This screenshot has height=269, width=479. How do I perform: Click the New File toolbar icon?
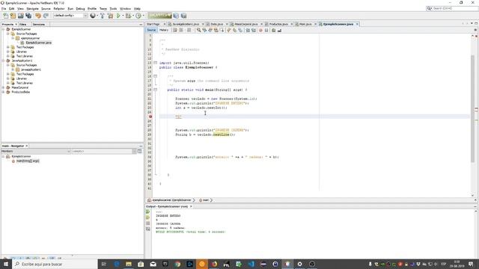(5, 16)
